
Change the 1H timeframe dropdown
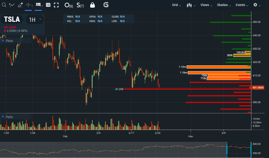[x=35, y=20]
